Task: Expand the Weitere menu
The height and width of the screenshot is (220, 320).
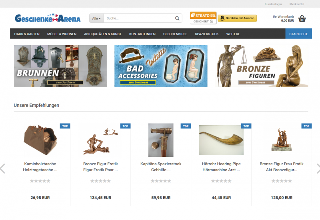Action: coord(233,34)
